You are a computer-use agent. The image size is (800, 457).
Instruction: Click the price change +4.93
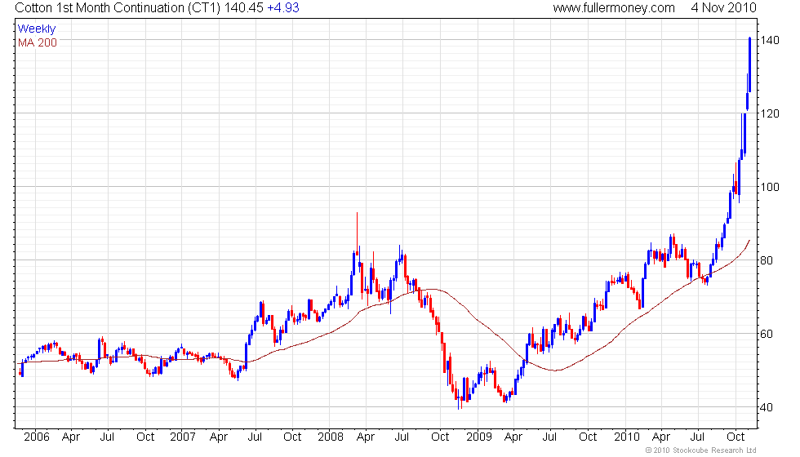click(x=283, y=7)
